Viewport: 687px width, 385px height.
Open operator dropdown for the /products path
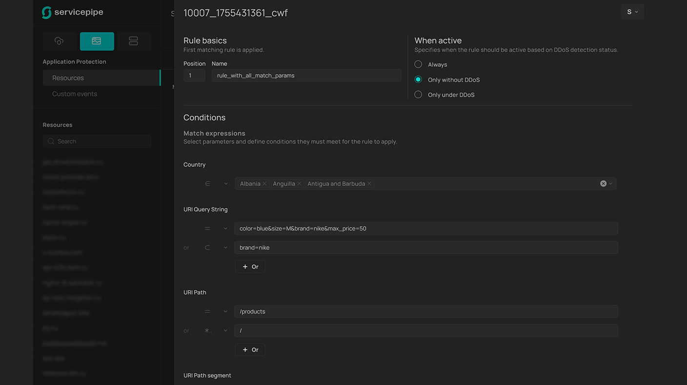point(216,311)
